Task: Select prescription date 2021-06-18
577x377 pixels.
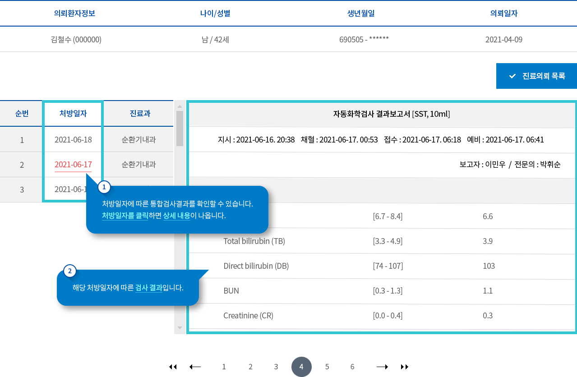Action: (73, 139)
